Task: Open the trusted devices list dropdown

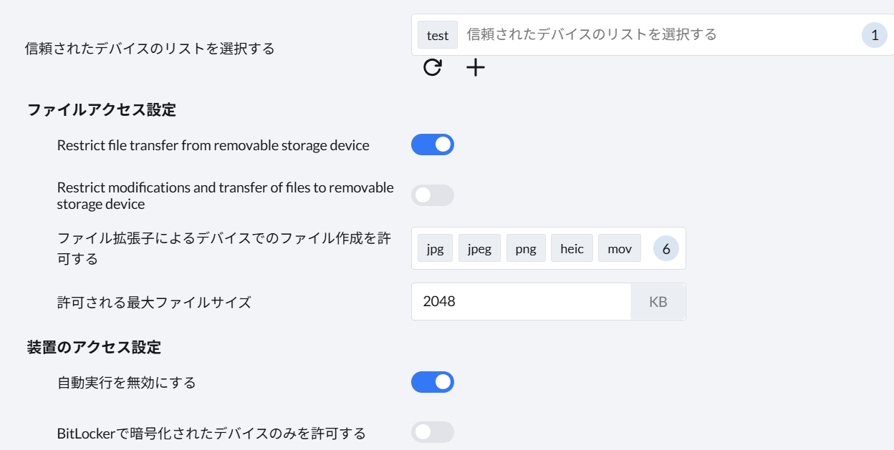Action: [x=645, y=34]
